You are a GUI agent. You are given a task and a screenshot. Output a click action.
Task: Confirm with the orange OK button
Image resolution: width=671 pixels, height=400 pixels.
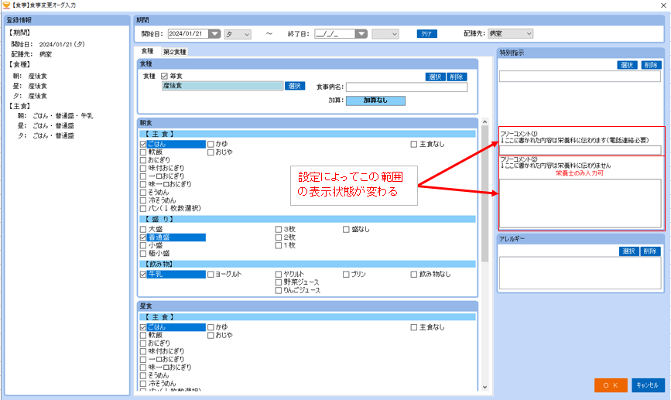[x=611, y=385]
